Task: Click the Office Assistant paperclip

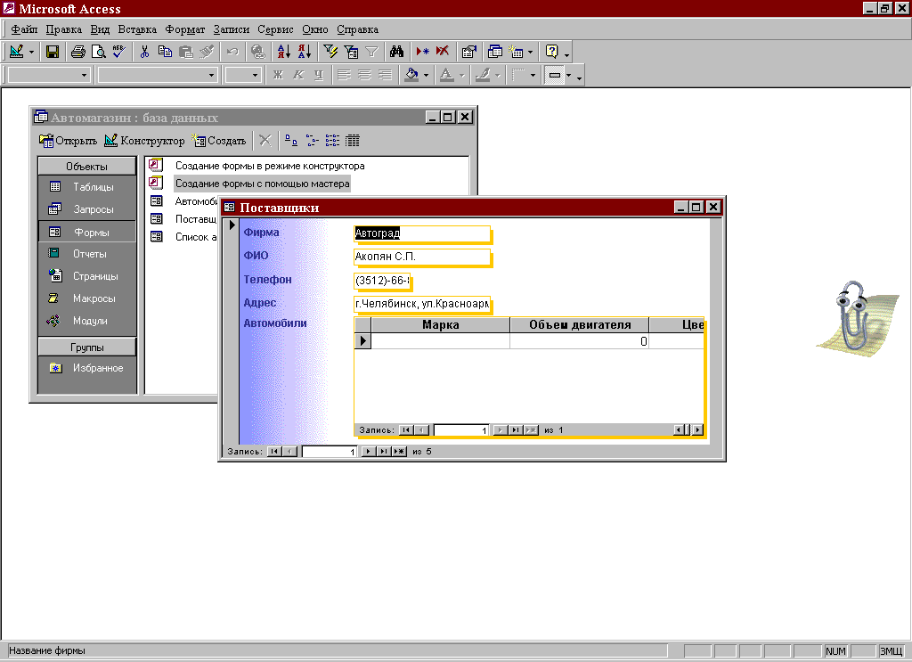Action: pyautogui.click(x=856, y=317)
